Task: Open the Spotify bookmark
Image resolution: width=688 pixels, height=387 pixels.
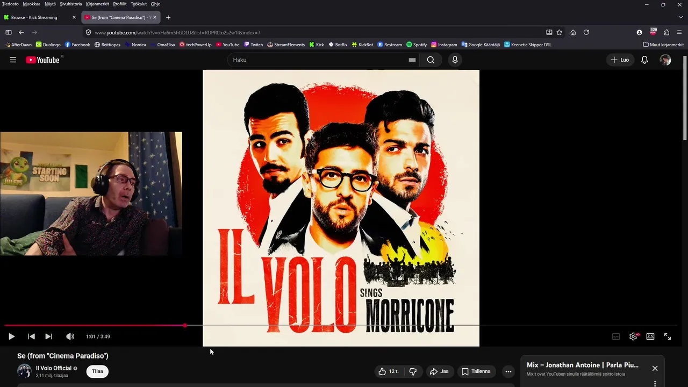Action: (417, 45)
